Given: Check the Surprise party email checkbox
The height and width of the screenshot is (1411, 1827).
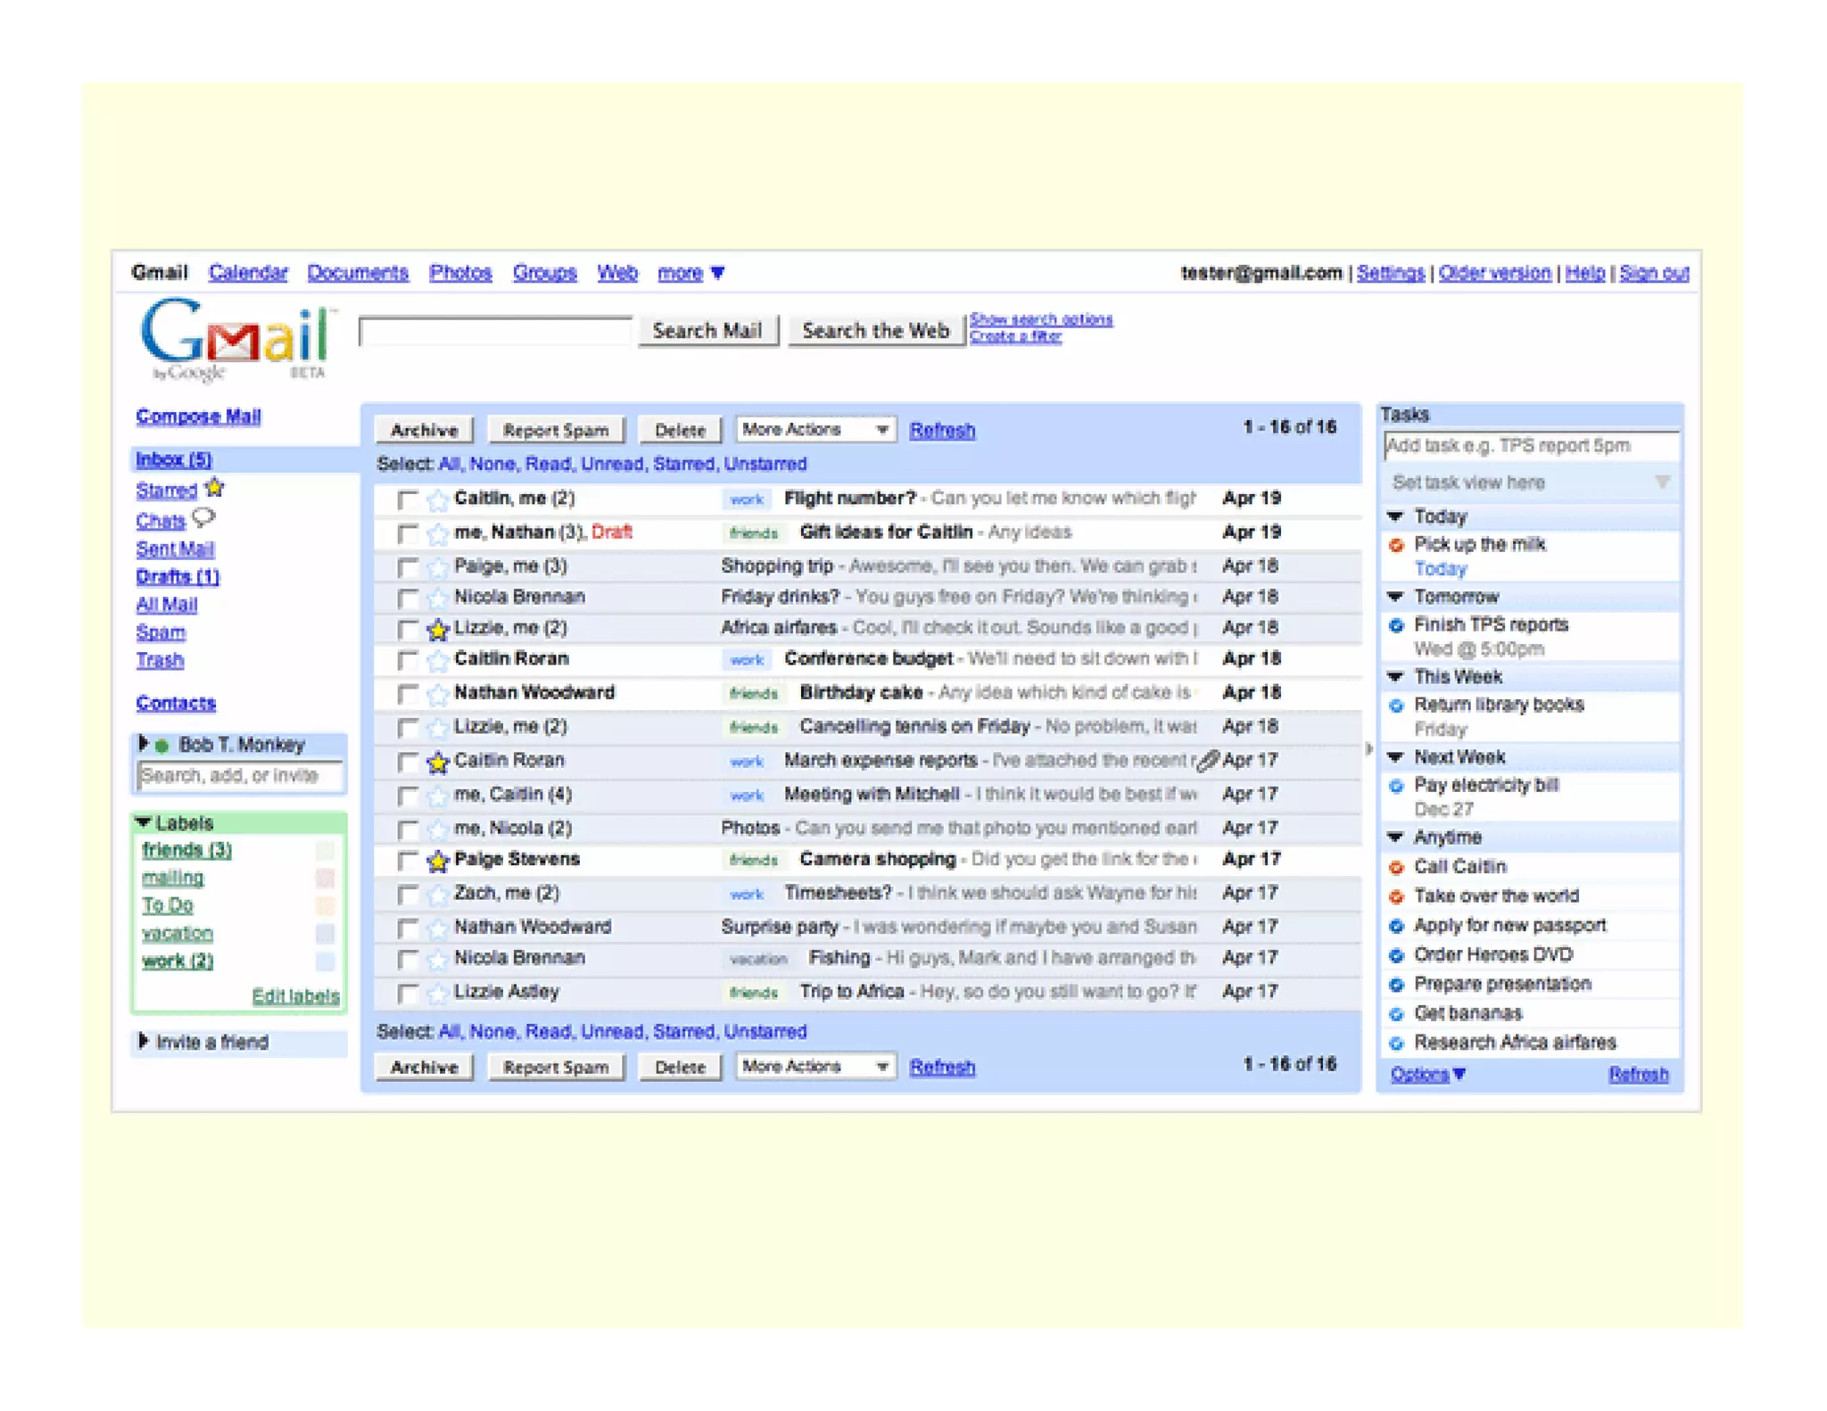Looking at the screenshot, I should click(408, 929).
